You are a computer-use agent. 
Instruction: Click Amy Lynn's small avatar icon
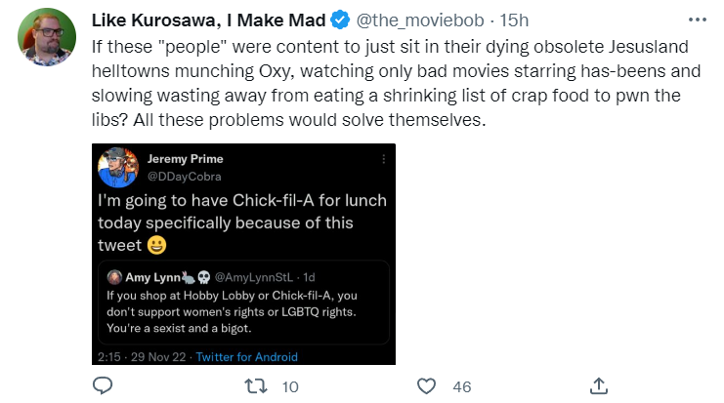coord(113,277)
